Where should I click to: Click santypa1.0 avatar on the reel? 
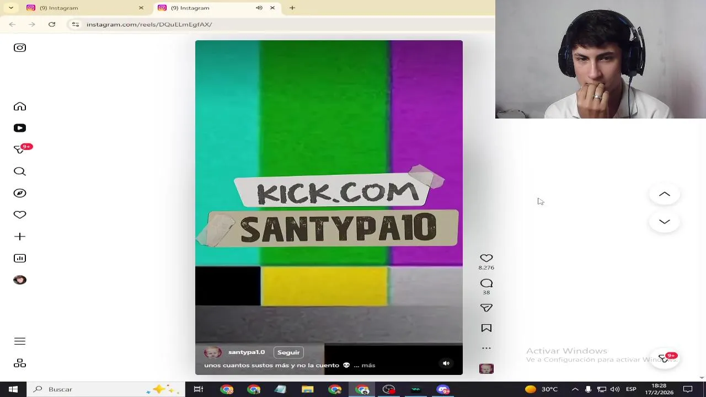[212, 352]
